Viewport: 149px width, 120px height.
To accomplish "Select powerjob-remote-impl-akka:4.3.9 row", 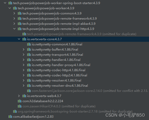I will tap(74, 24).
